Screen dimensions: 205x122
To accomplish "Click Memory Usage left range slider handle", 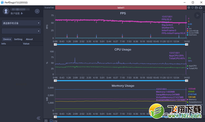I will pyautogui.click(x=55, y=117).
